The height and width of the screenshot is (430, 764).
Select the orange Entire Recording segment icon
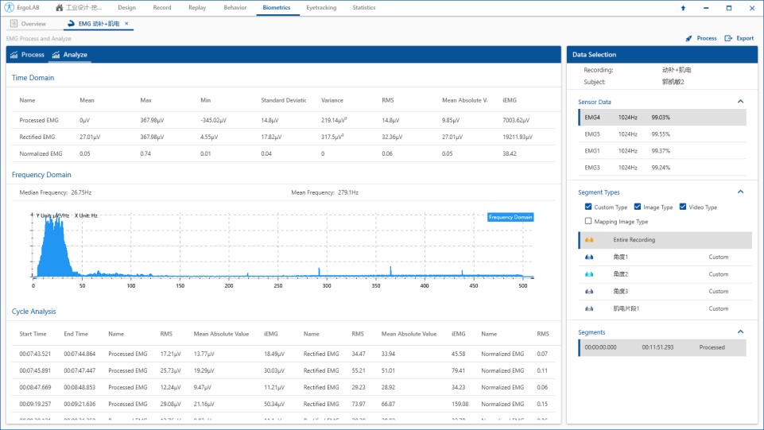point(589,240)
